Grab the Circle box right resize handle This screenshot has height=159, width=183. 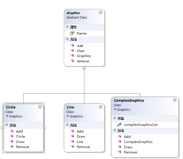coord(45,128)
